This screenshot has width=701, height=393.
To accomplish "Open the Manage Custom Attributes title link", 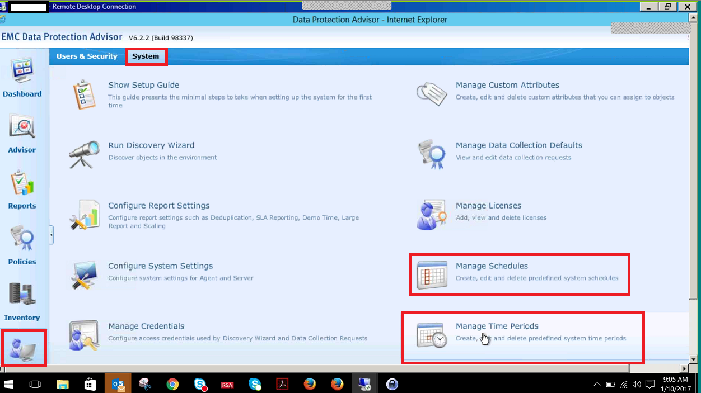I will [507, 85].
